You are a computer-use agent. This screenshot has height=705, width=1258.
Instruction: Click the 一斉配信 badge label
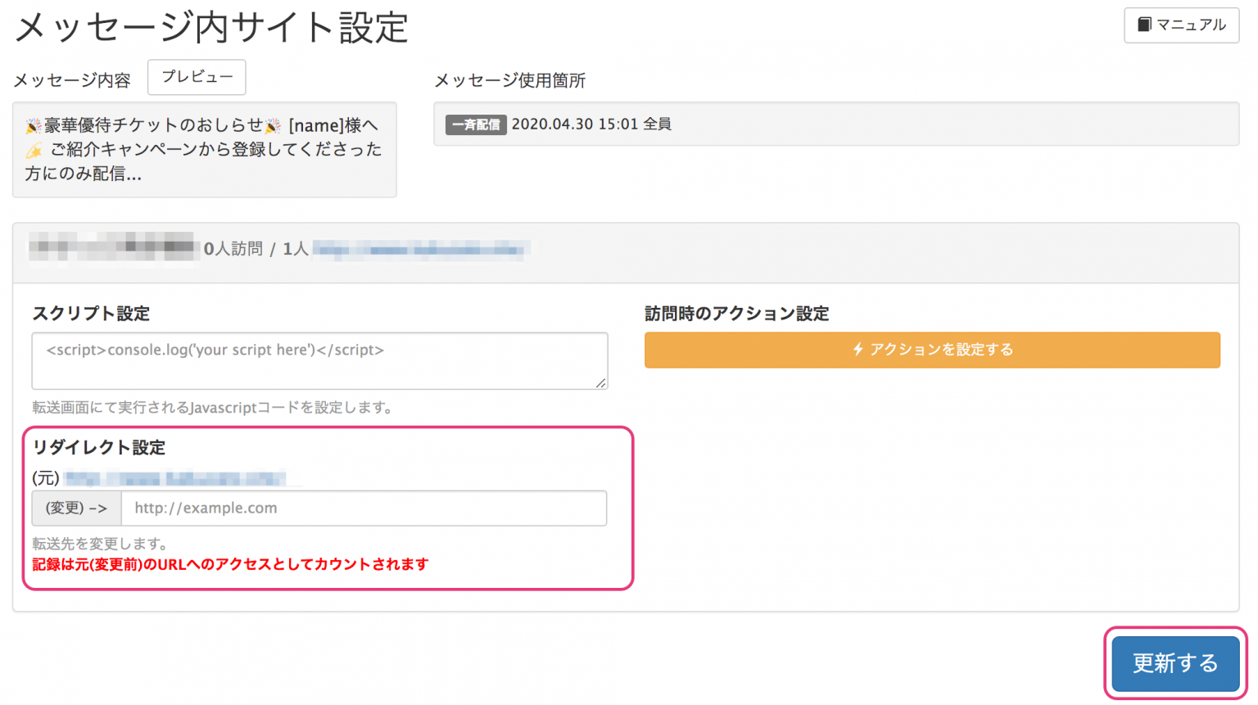476,124
